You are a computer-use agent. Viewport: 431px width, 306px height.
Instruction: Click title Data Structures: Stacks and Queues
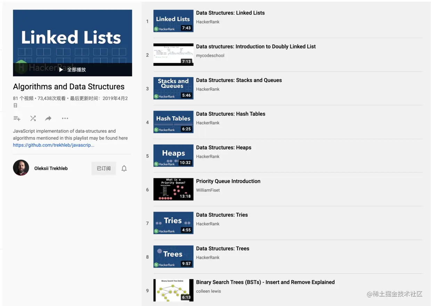click(x=239, y=80)
